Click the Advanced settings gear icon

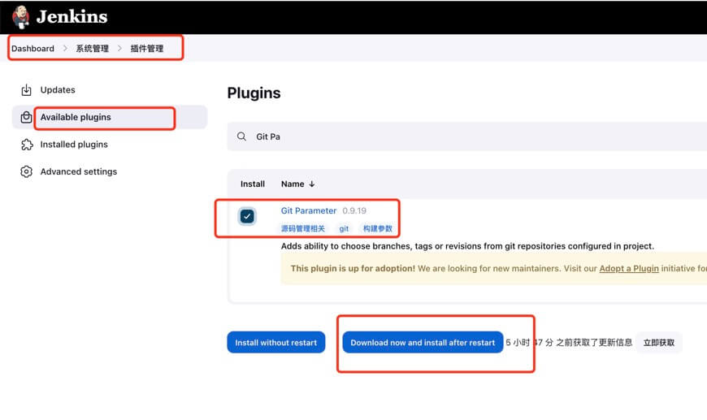coord(27,171)
